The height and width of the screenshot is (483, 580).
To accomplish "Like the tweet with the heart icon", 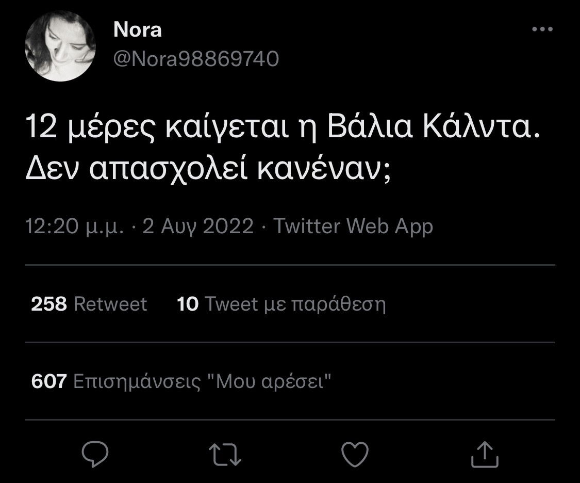I will pyautogui.click(x=355, y=455).
